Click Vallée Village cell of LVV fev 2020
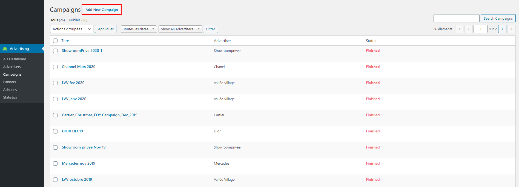The height and width of the screenshot is (187, 519). click(x=224, y=83)
